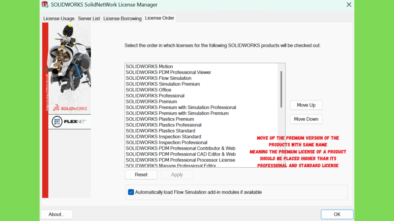Select SOLIDWORKS Inspection Standard entry
The image size is (394, 221).
tap(201, 137)
